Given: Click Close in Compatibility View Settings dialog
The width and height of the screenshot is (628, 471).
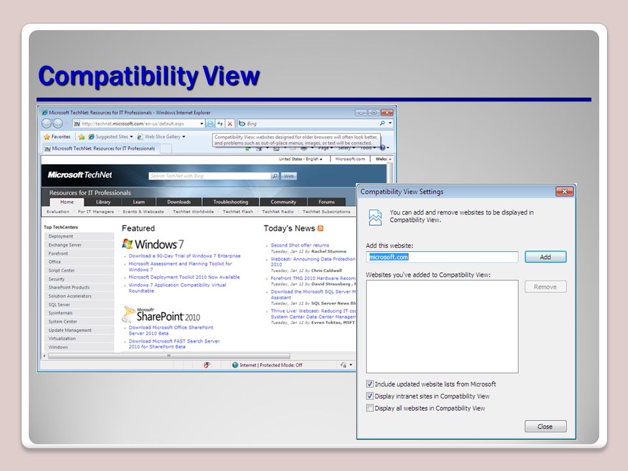Looking at the screenshot, I should coord(546,427).
